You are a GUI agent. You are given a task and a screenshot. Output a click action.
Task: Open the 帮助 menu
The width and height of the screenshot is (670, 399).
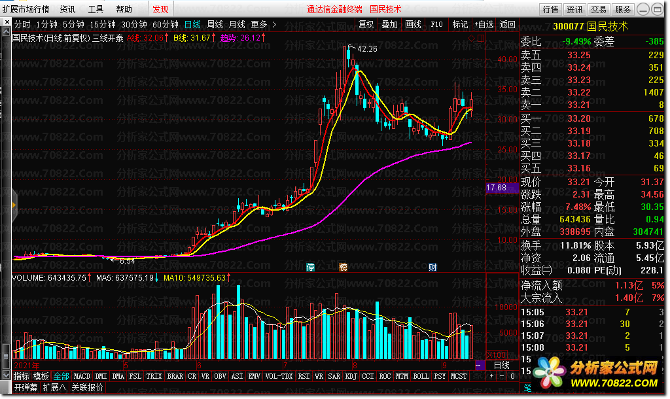point(124,9)
